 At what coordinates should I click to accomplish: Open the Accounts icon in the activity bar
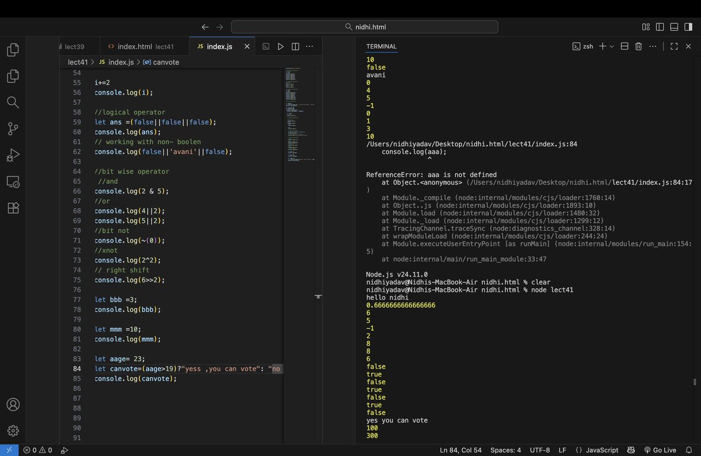[x=13, y=404]
